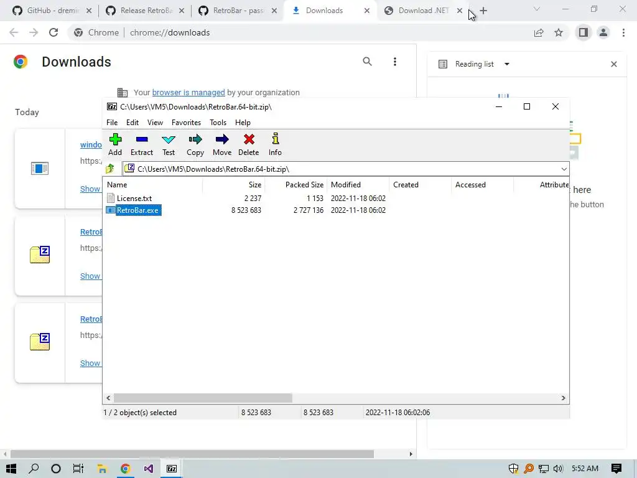The image size is (637, 478).
Task: Sort by the Packed Size column header
Action: [295, 184]
